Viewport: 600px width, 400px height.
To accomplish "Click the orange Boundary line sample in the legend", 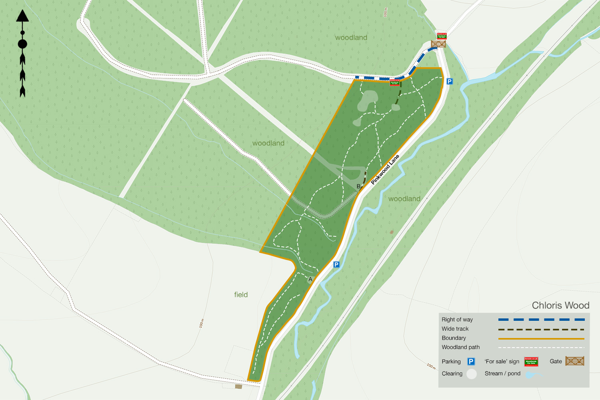I will coord(542,338).
